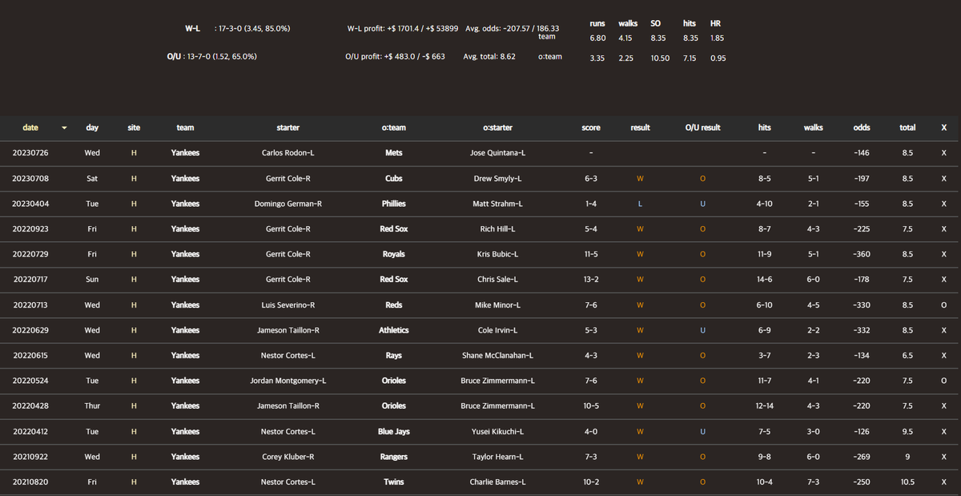Click the date 20220729
The width and height of the screenshot is (961, 496).
pos(30,254)
